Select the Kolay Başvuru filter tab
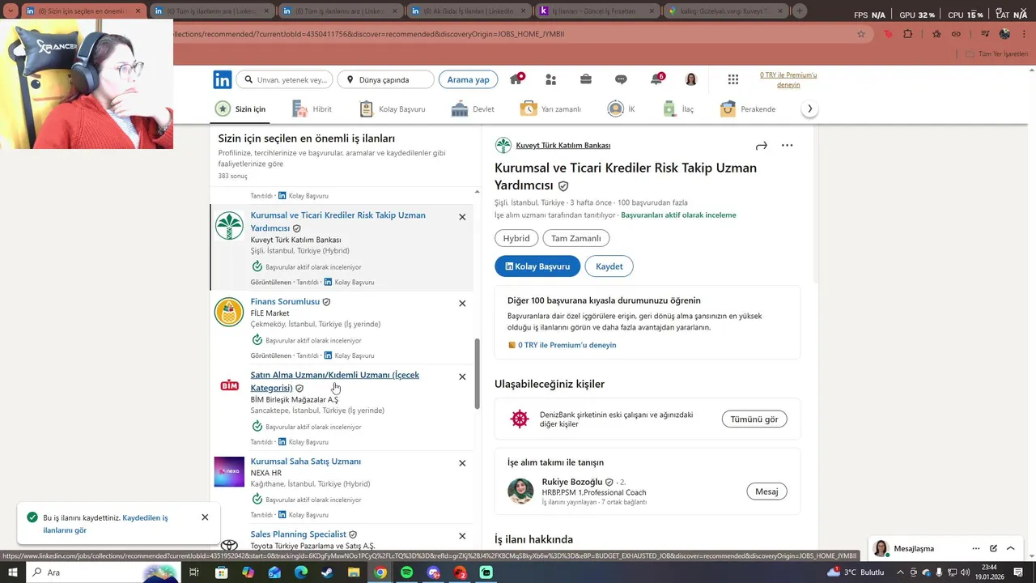The image size is (1036, 583). click(x=392, y=109)
